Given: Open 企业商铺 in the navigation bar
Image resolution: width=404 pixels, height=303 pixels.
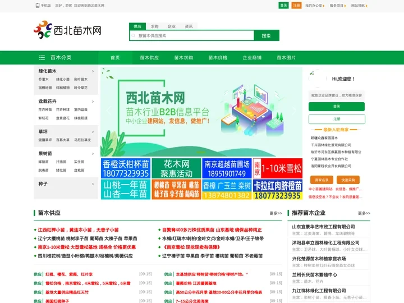Looking at the screenshot, I should (252, 57).
